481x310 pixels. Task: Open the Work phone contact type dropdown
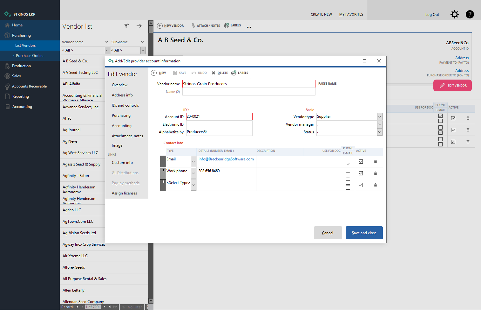(193, 173)
